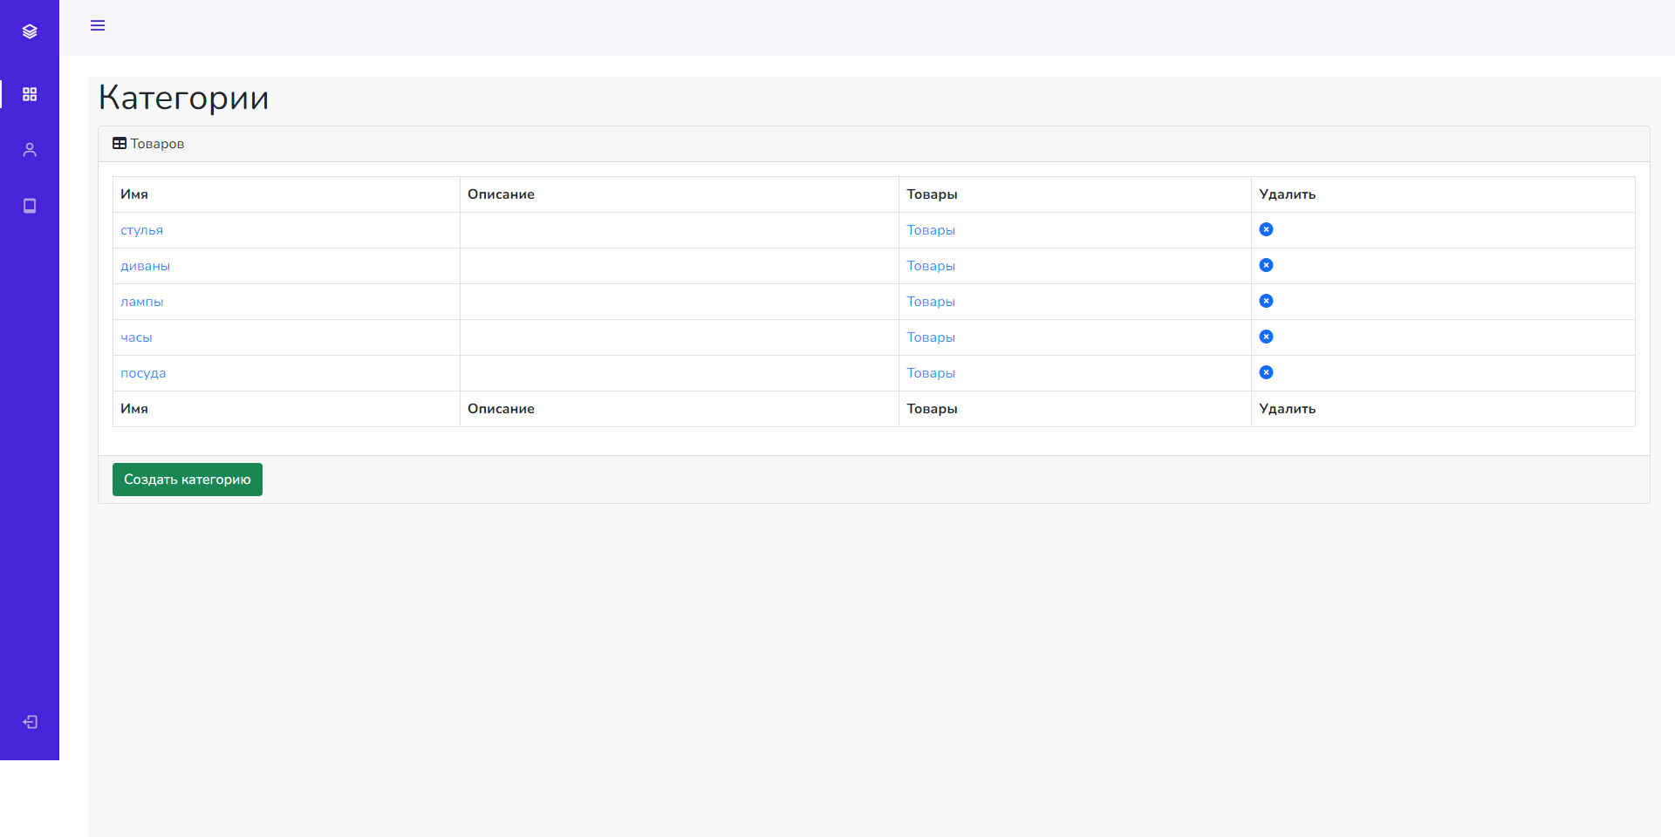Click the table icon beside Товаров

[x=120, y=143]
